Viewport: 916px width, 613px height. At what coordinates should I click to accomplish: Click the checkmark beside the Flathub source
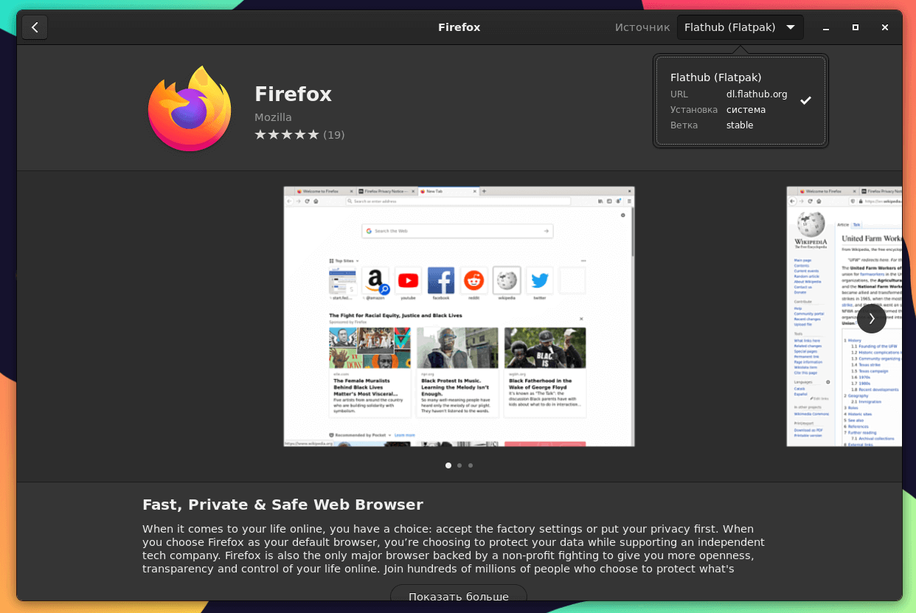pos(806,100)
